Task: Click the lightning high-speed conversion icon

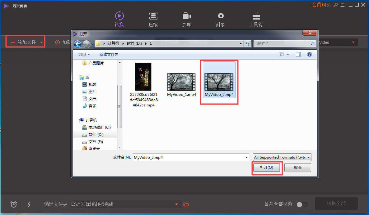Action: pos(29,204)
